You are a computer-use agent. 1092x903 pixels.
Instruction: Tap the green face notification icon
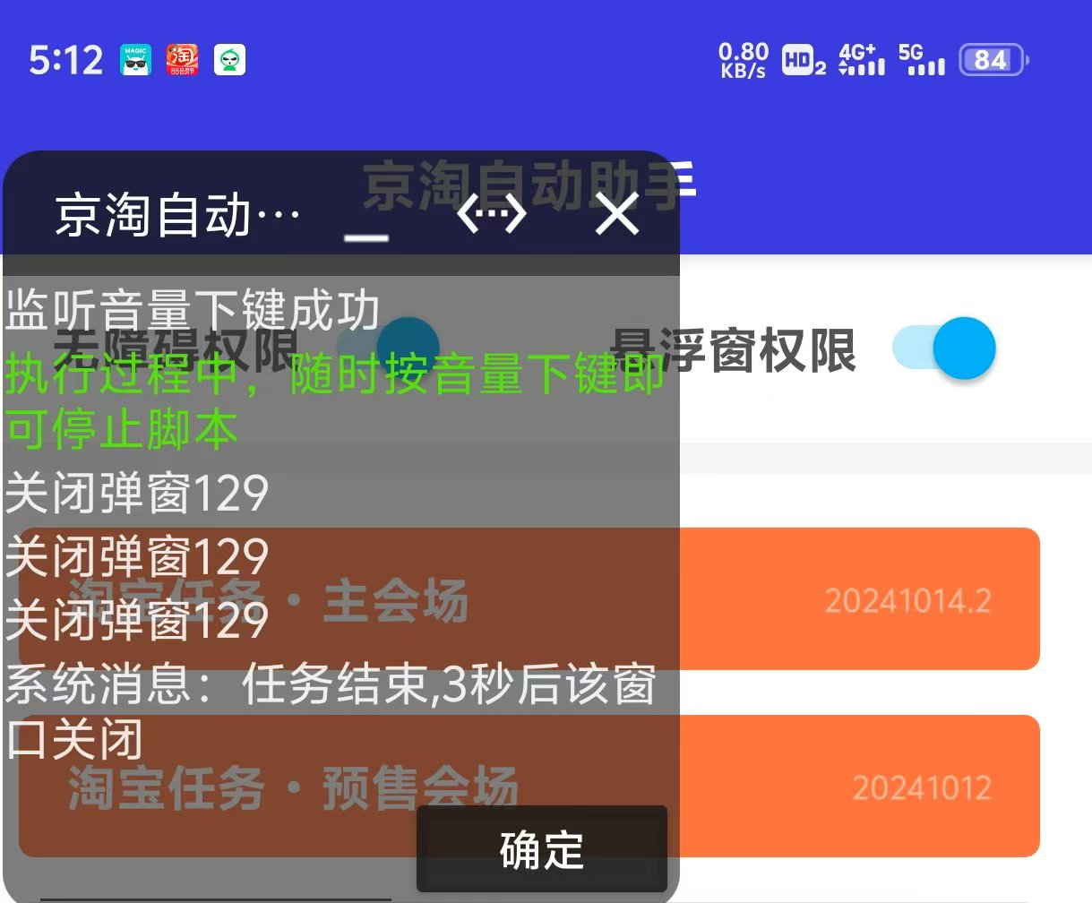pyautogui.click(x=230, y=60)
